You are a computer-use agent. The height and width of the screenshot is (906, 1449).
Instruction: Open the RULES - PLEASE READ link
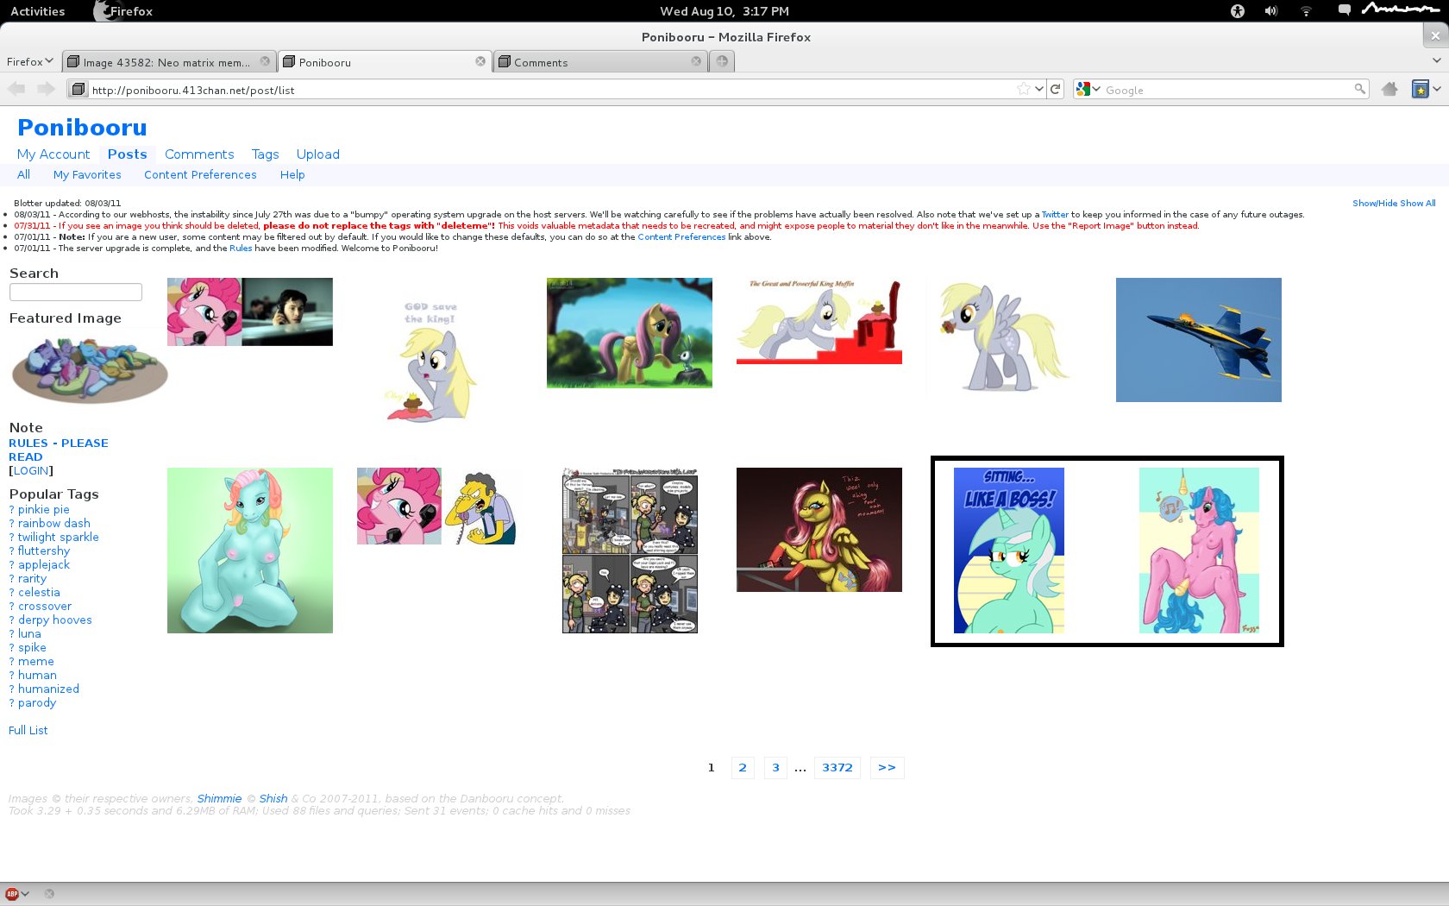(59, 450)
